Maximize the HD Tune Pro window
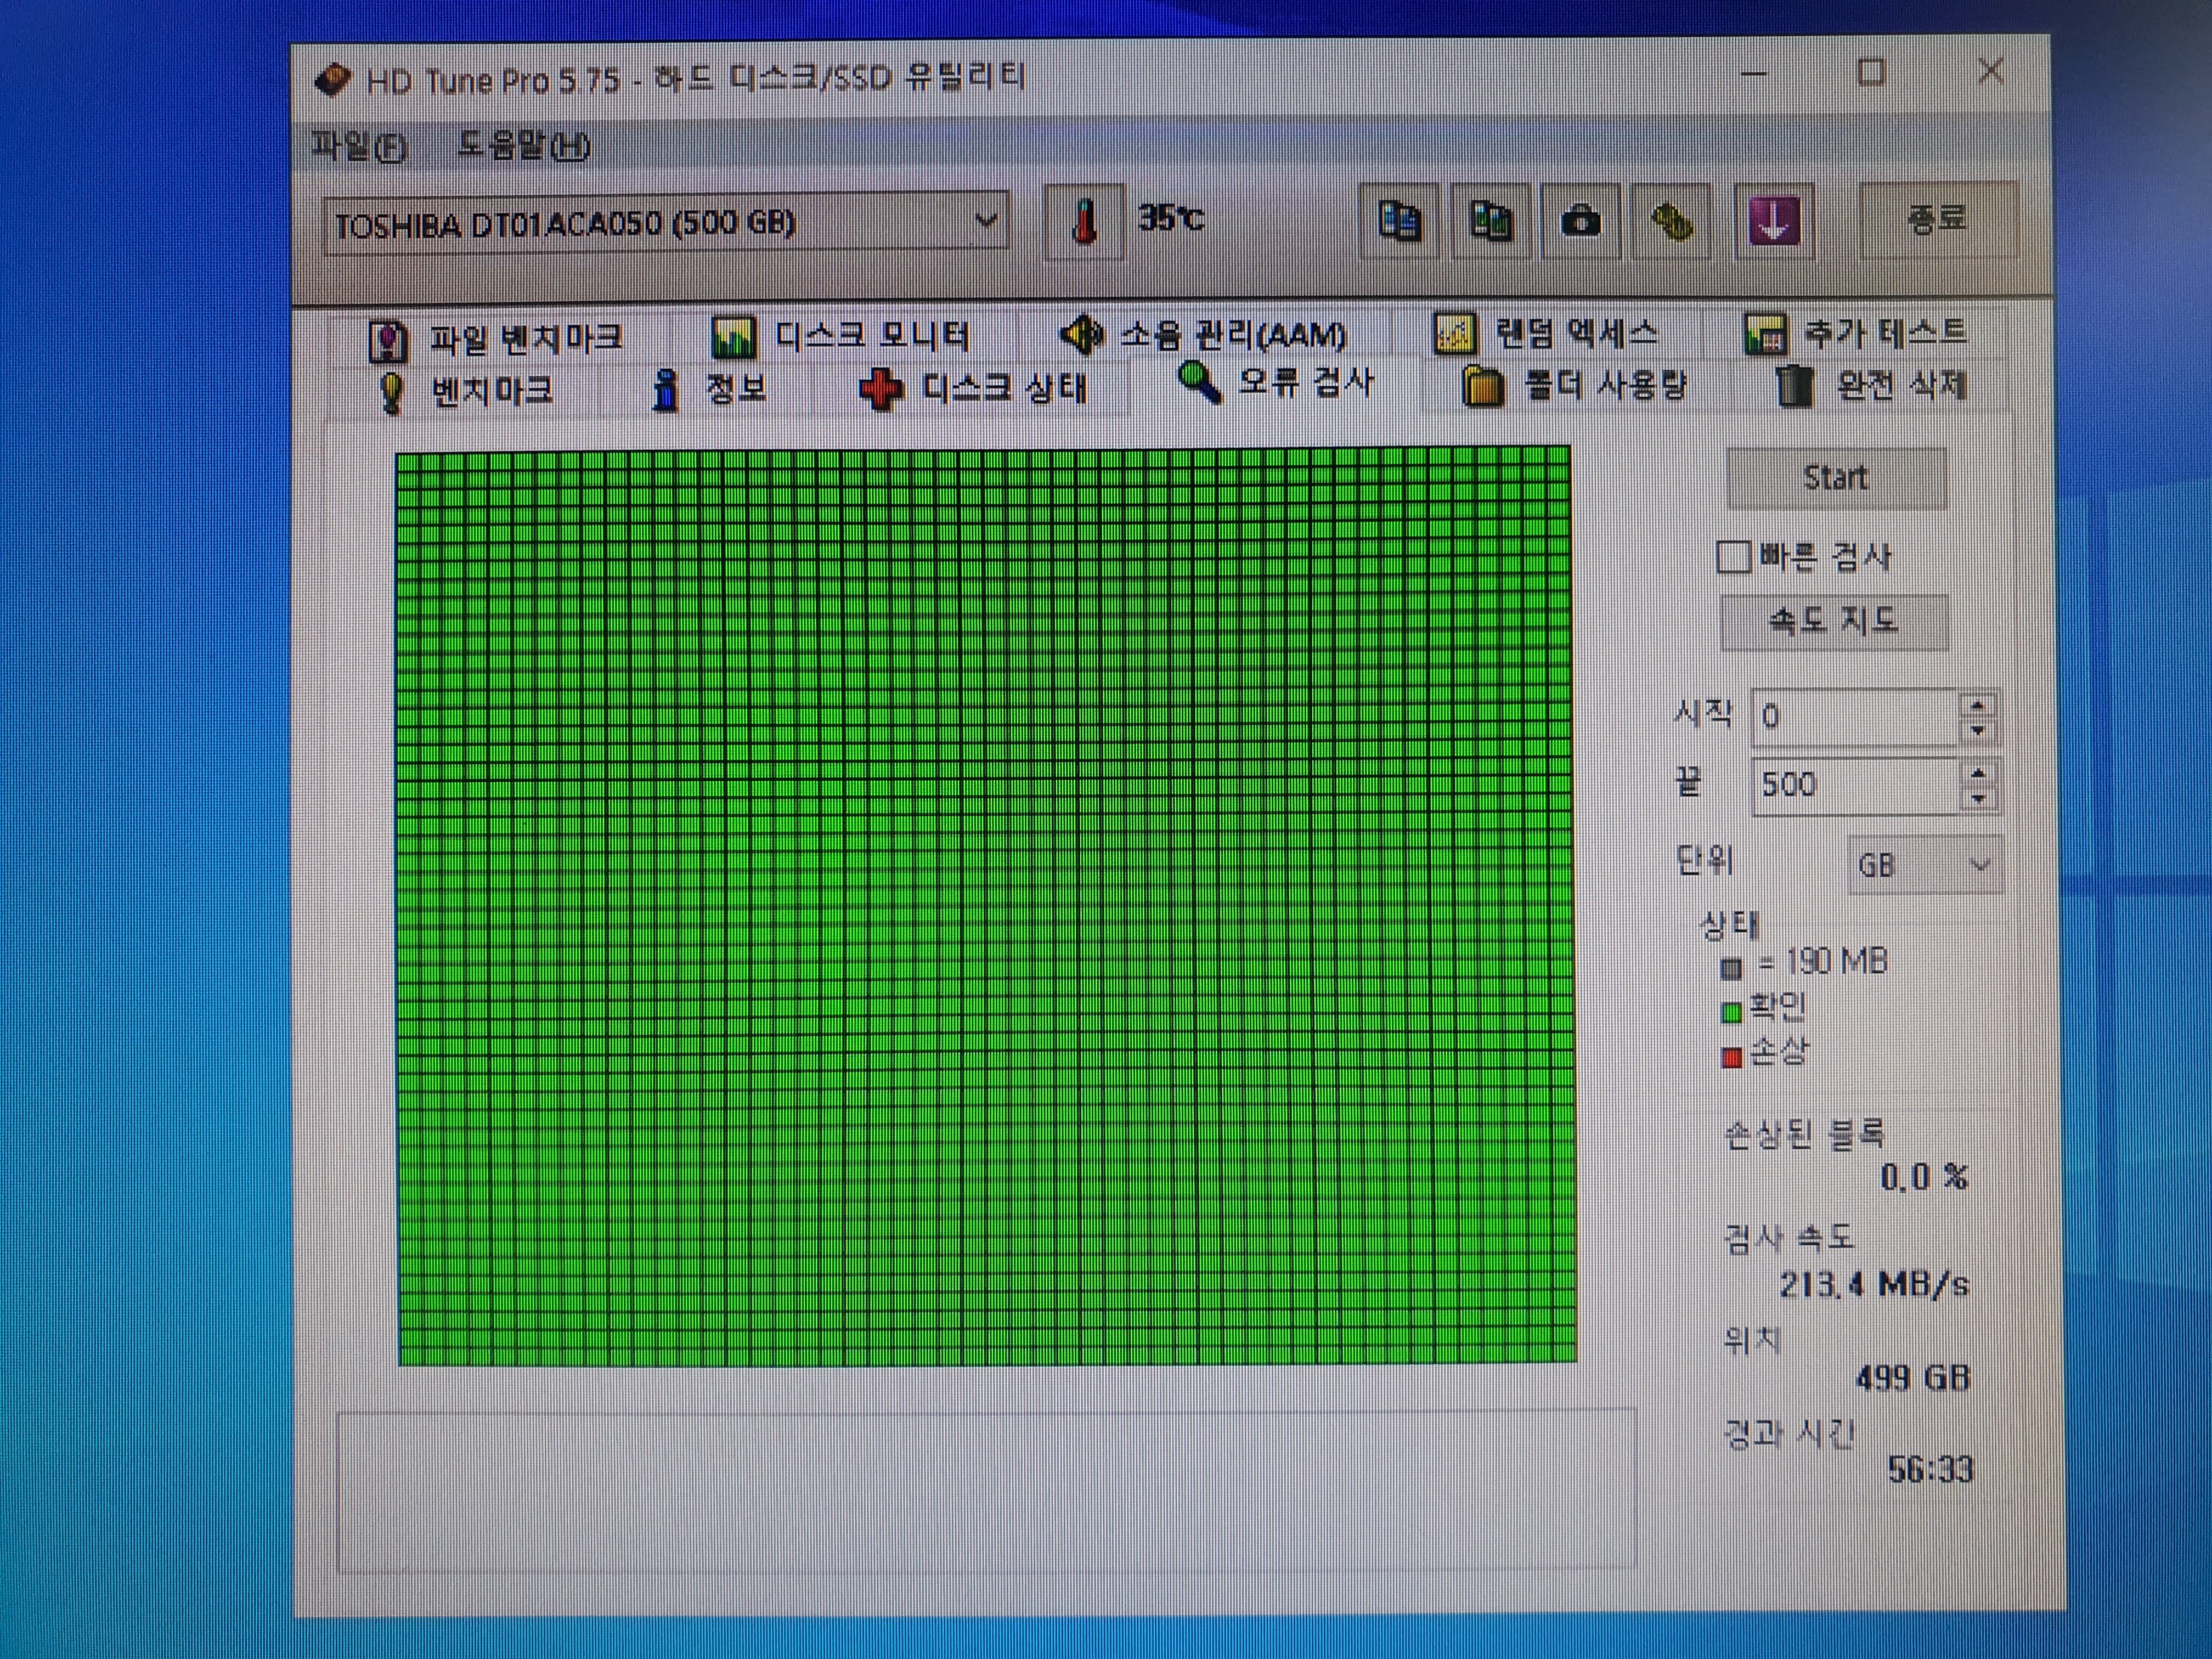 click(x=1871, y=72)
